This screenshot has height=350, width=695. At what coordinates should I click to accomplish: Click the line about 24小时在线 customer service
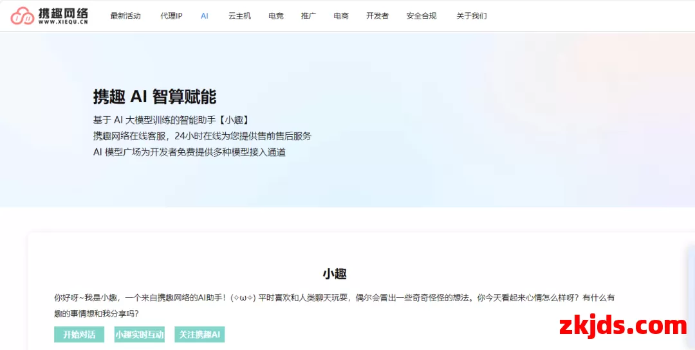point(203,136)
